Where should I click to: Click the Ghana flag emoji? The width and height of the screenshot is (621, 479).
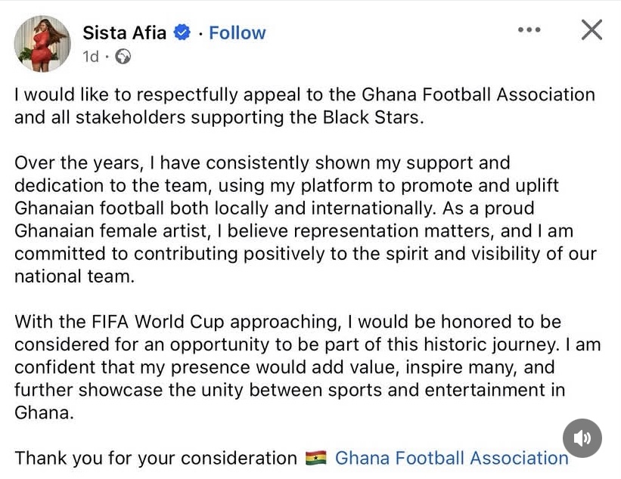pos(315,458)
